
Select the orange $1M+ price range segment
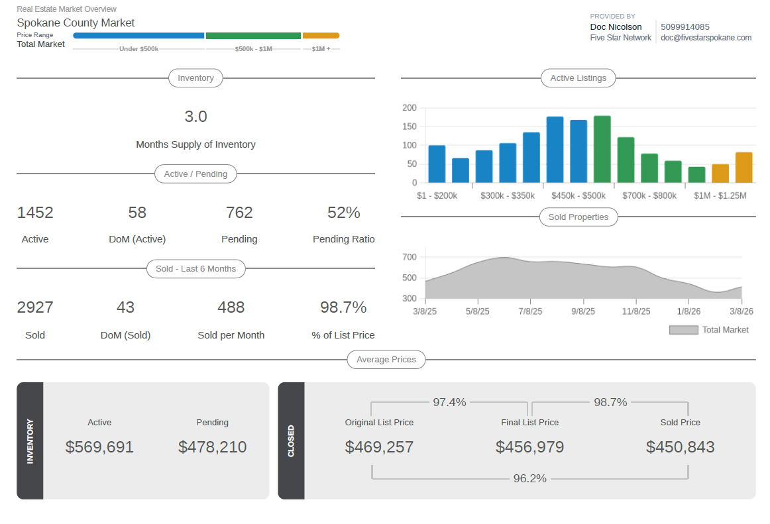coord(321,36)
